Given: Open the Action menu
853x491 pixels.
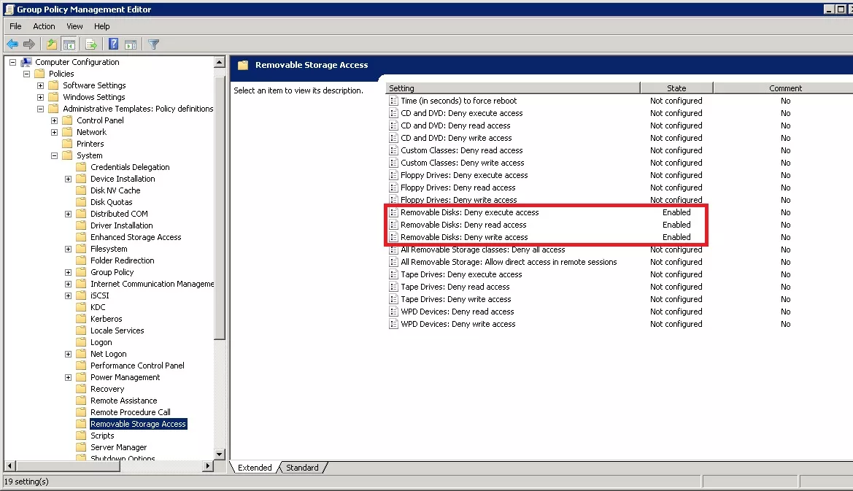Looking at the screenshot, I should point(44,26).
